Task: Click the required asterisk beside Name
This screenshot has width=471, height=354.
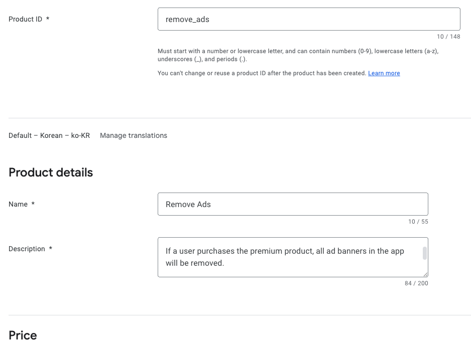Action: [33, 204]
